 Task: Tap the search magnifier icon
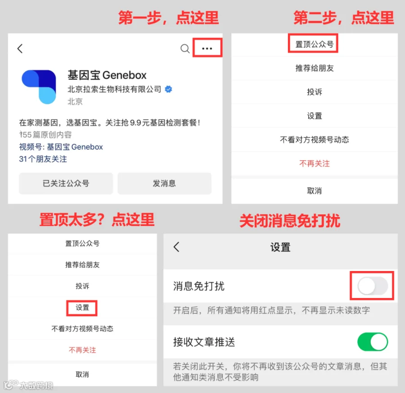[185, 48]
